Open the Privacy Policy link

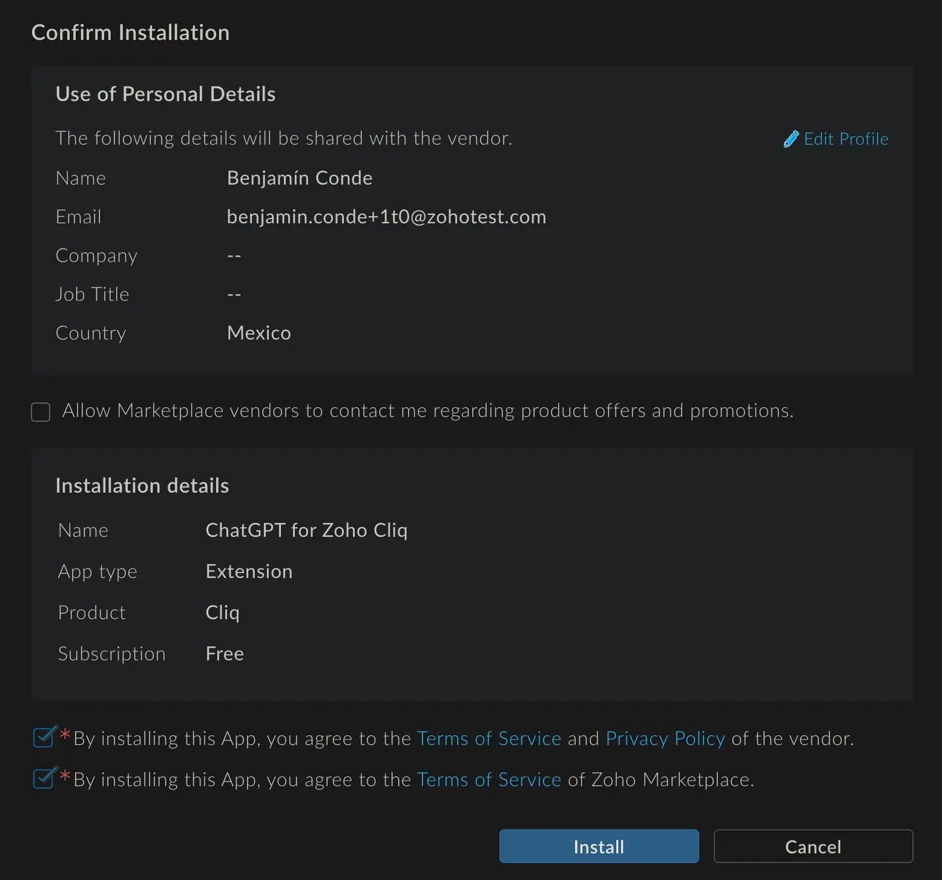[x=665, y=738]
